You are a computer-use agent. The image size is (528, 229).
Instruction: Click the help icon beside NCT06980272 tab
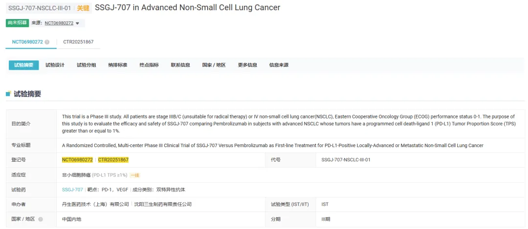[47, 42]
